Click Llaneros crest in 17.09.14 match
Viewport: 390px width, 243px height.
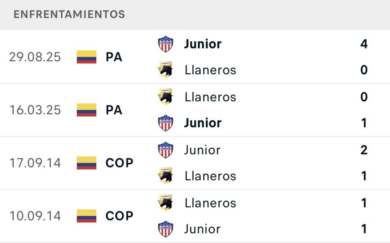[x=166, y=176]
